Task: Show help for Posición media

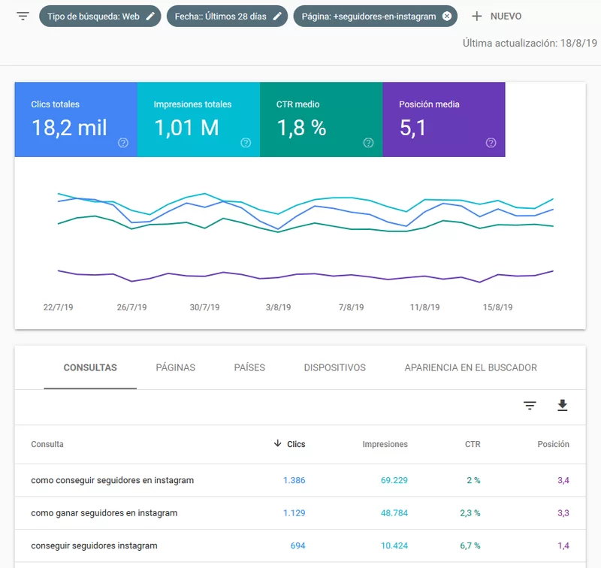Action: [491, 143]
